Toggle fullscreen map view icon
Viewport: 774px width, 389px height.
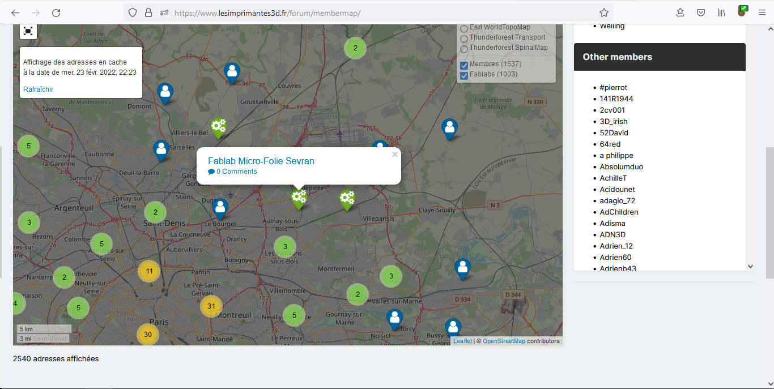28,31
